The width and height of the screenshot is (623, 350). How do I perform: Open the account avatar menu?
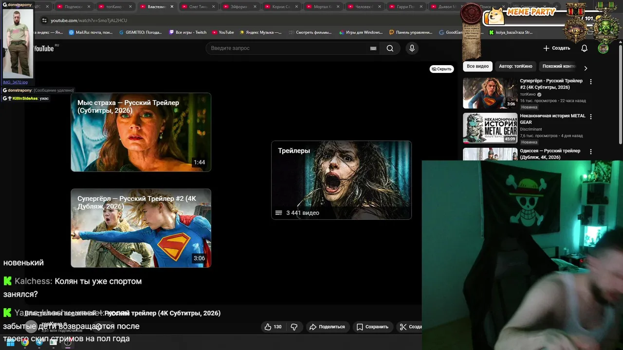tap(603, 48)
